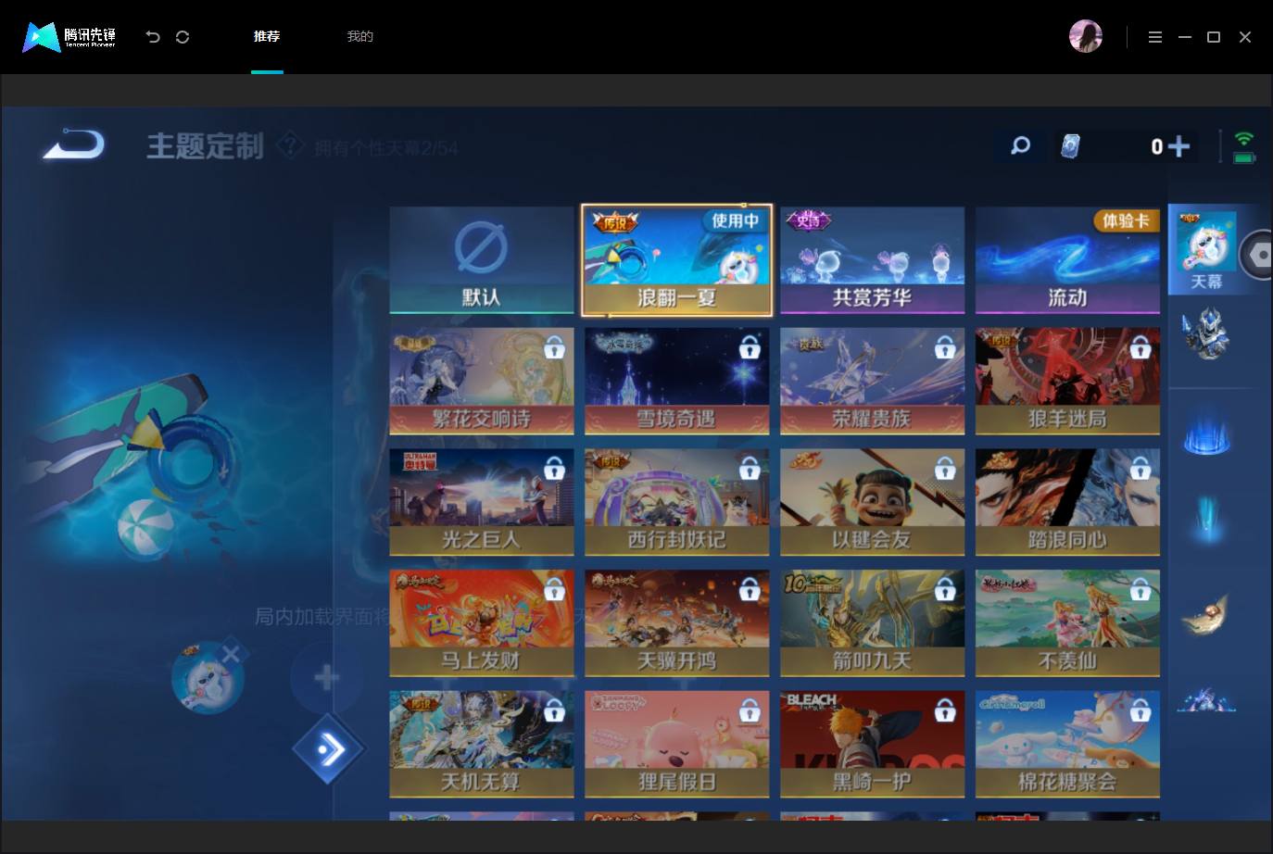Open the theme search magnifier
Image resolution: width=1273 pixels, height=854 pixels.
click(x=1020, y=145)
